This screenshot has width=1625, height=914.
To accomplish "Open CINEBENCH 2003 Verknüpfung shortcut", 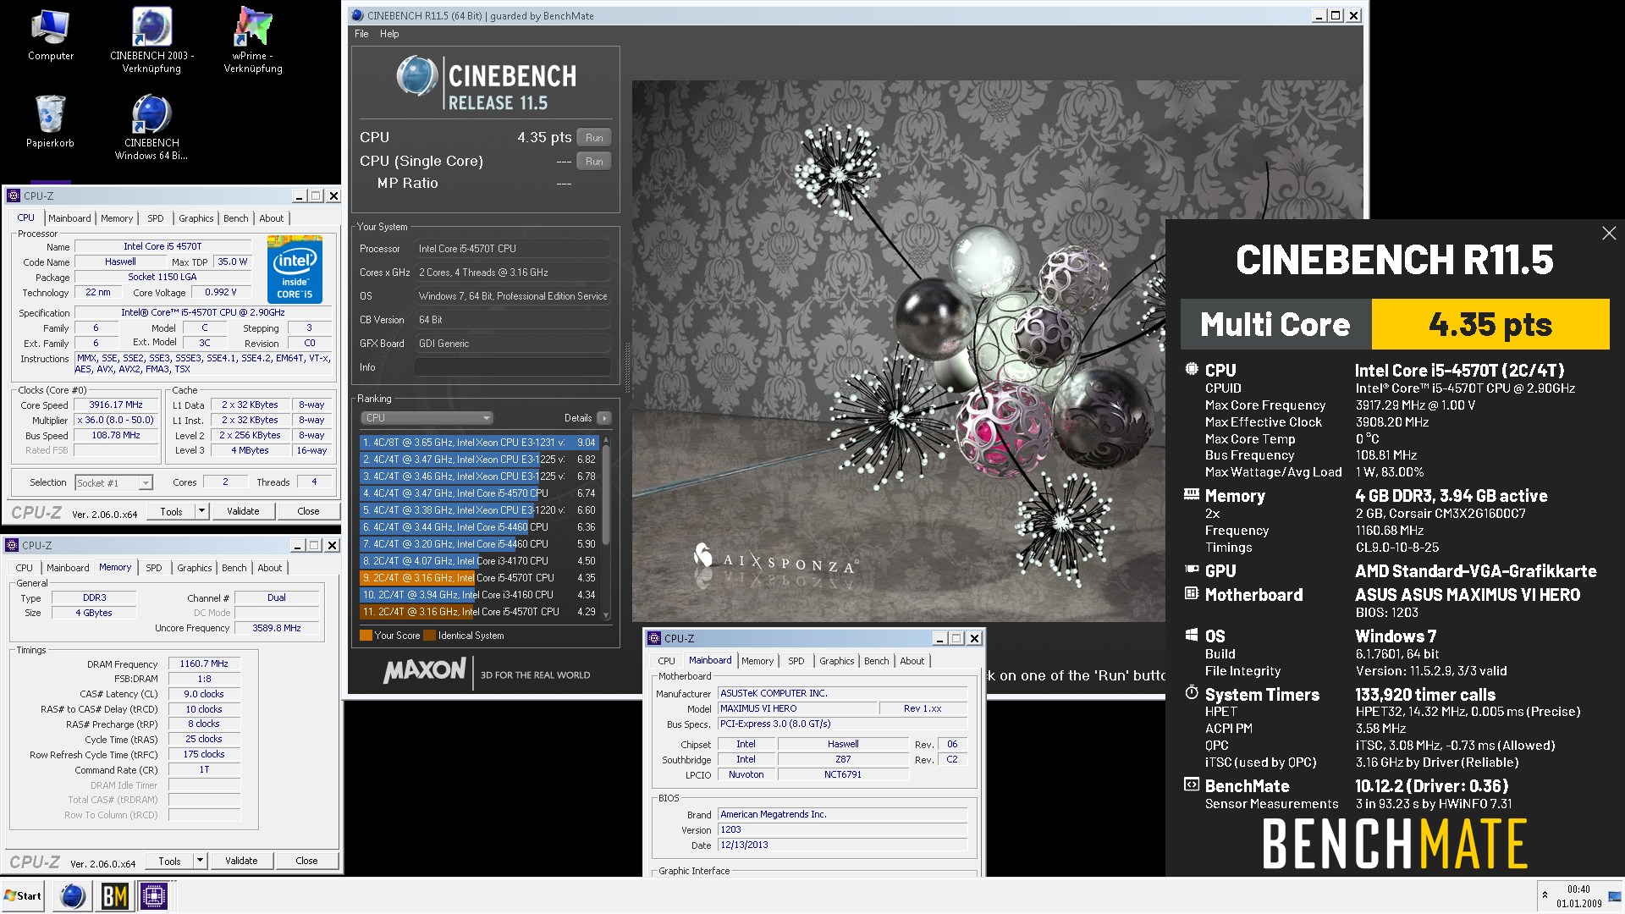I will click(x=151, y=40).
